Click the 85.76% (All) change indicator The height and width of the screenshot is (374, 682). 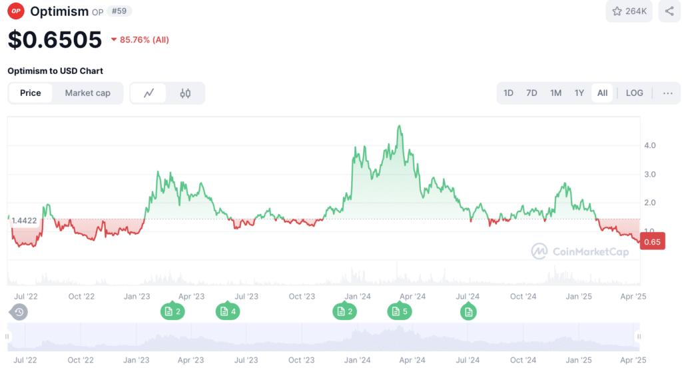pyautogui.click(x=140, y=40)
